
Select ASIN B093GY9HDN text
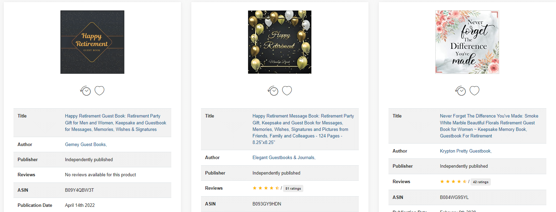[x=267, y=204]
